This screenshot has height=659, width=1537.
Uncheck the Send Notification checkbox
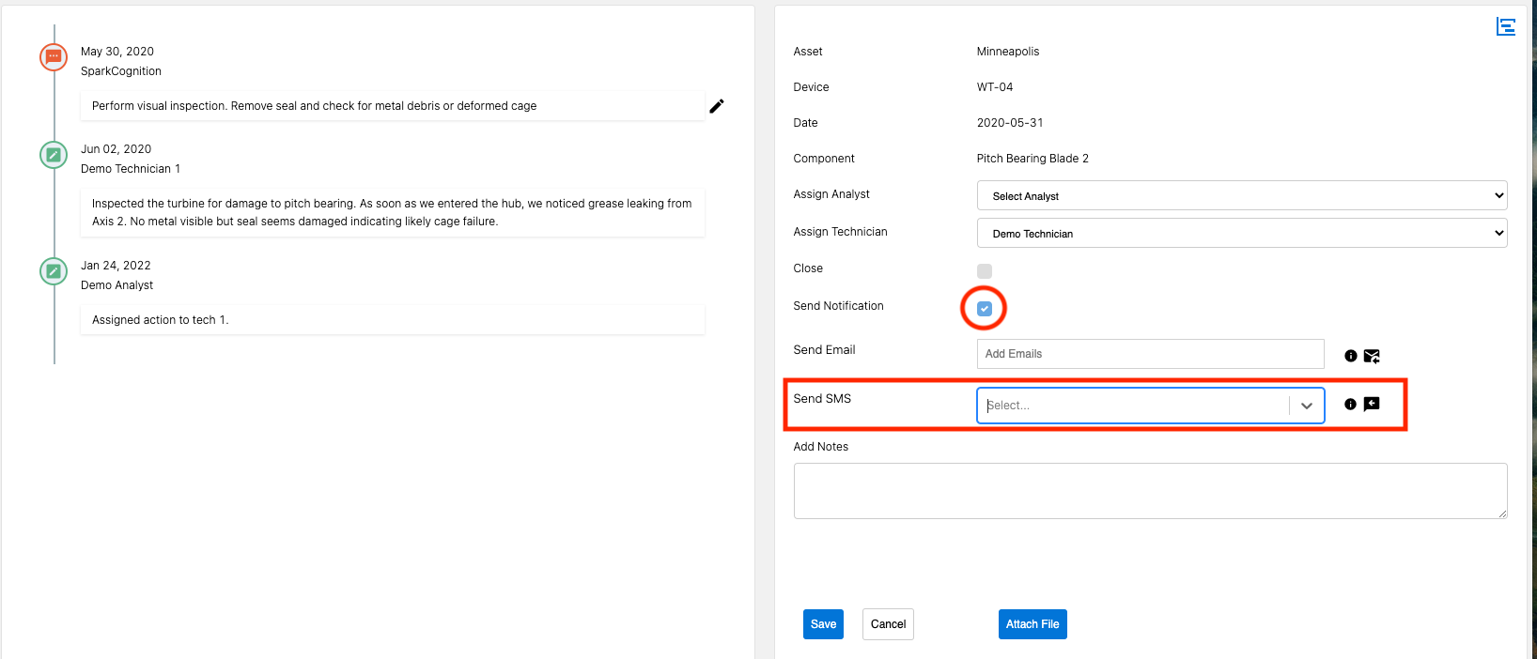point(985,309)
